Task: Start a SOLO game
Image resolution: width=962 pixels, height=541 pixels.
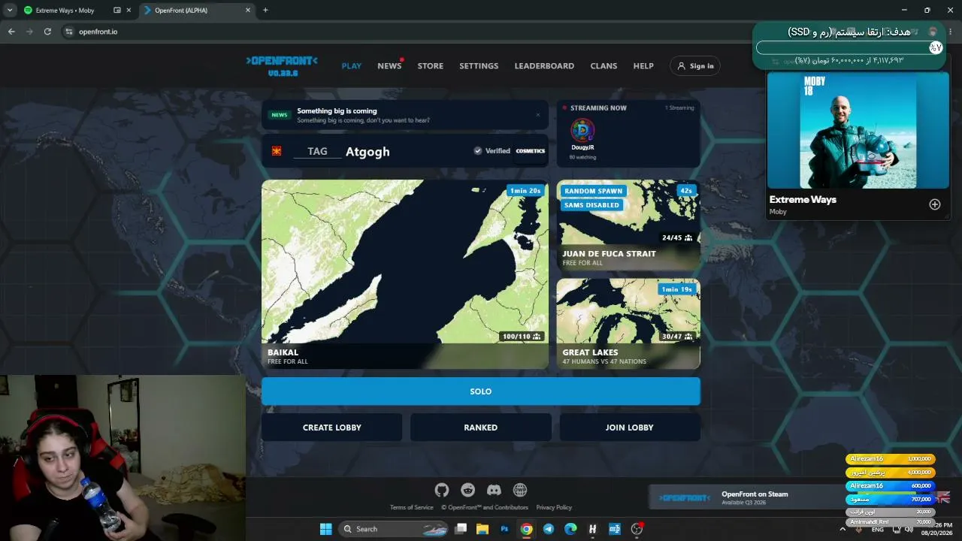Action: pos(481,391)
